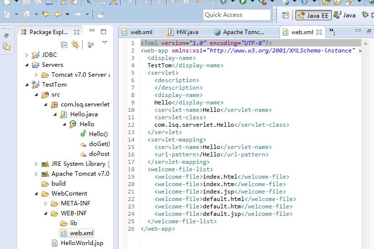Collapse All in Package Explorer toolbar
The height and width of the screenshot is (249, 374).
coord(64,45)
